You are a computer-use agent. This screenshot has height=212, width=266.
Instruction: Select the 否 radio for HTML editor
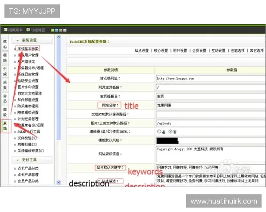[x=170, y=132]
